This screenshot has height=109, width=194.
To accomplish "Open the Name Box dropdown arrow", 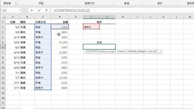I will pyautogui.click(x=20, y=10).
